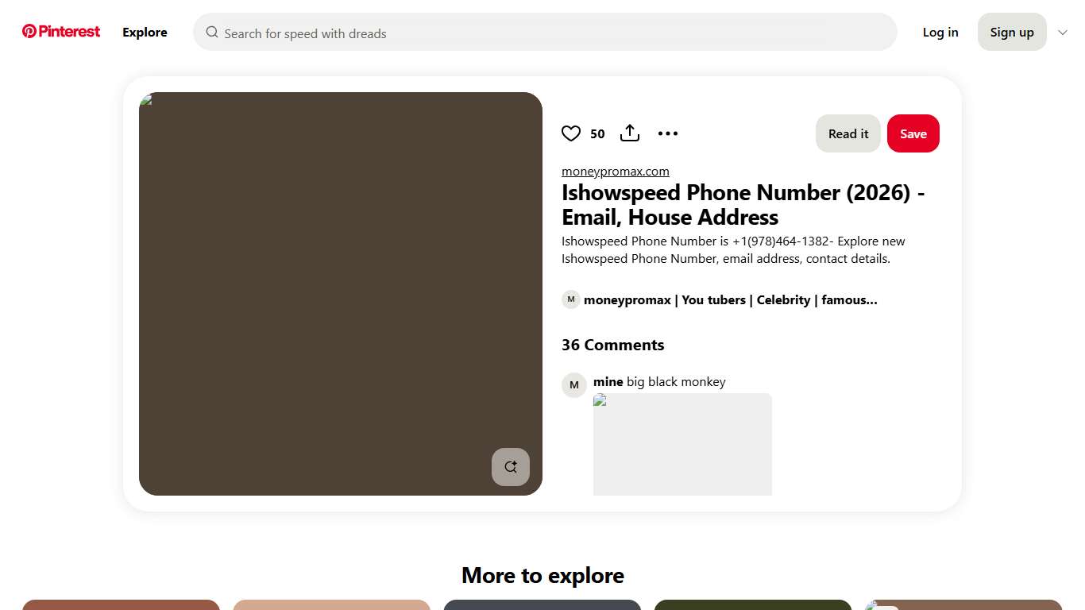The height and width of the screenshot is (610, 1085).
Task: Like the pin using the heart icon
Action: click(571, 133)
